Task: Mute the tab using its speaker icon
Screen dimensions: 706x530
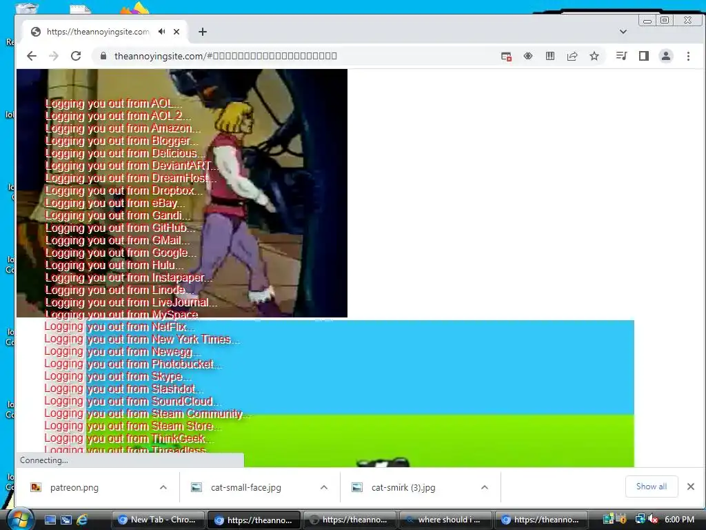Action: [161, 32]
